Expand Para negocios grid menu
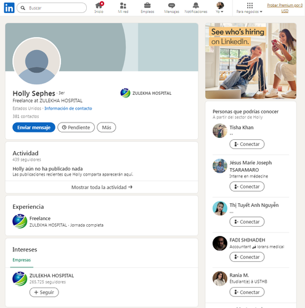305x308 pixels. click(250, 7)
